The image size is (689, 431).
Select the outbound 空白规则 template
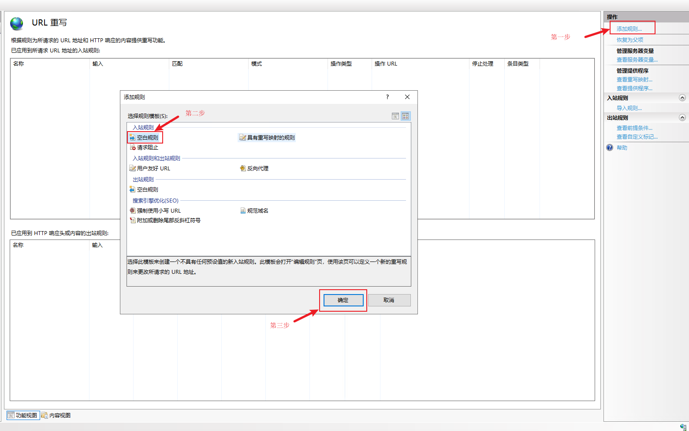click(x=147, y=190)
